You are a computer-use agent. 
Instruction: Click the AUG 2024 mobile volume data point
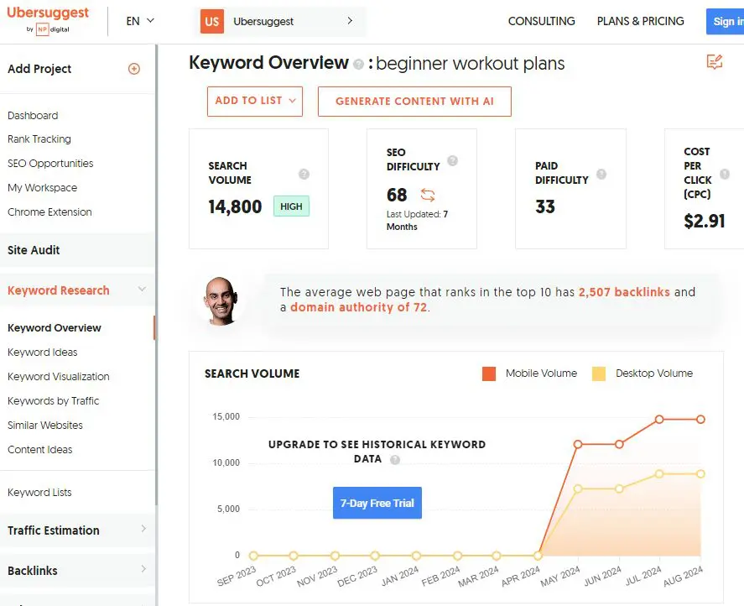[x=700, y=420]
